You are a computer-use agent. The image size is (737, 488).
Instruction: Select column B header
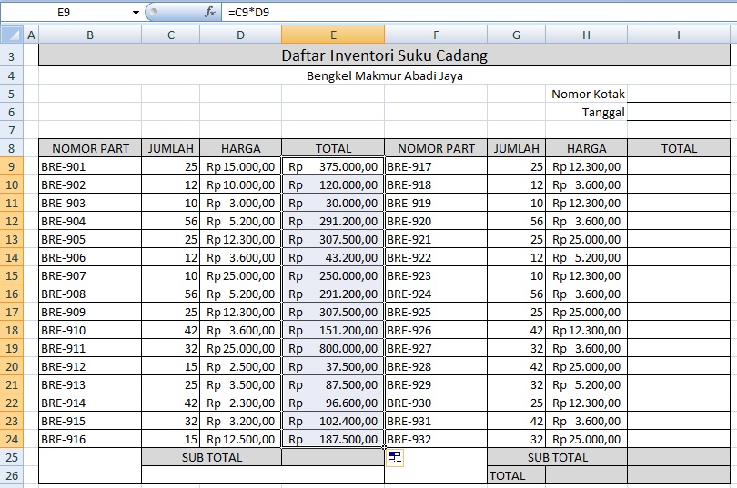pyautogui.click(x=90, y=35)
